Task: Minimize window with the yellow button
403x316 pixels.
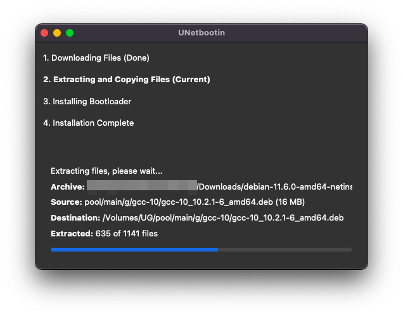Action: [x=57, y=33]
